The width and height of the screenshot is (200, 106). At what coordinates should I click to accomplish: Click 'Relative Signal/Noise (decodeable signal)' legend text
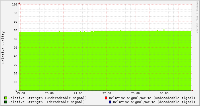tap(154, 102)
